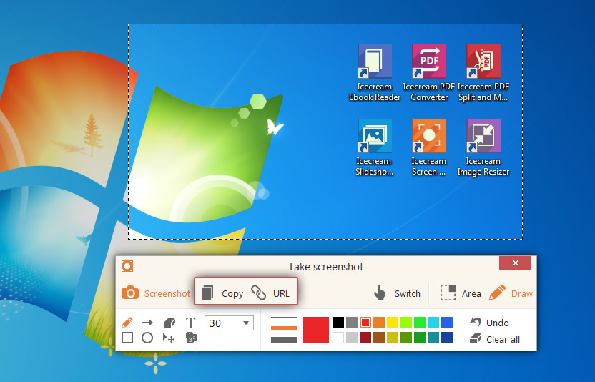Undo the last drawing action
Screen dimensions: 595x382
coord(489,323)
